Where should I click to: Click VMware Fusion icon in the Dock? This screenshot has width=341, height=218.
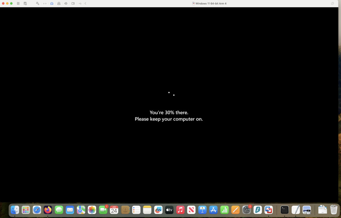coord(269,210)
